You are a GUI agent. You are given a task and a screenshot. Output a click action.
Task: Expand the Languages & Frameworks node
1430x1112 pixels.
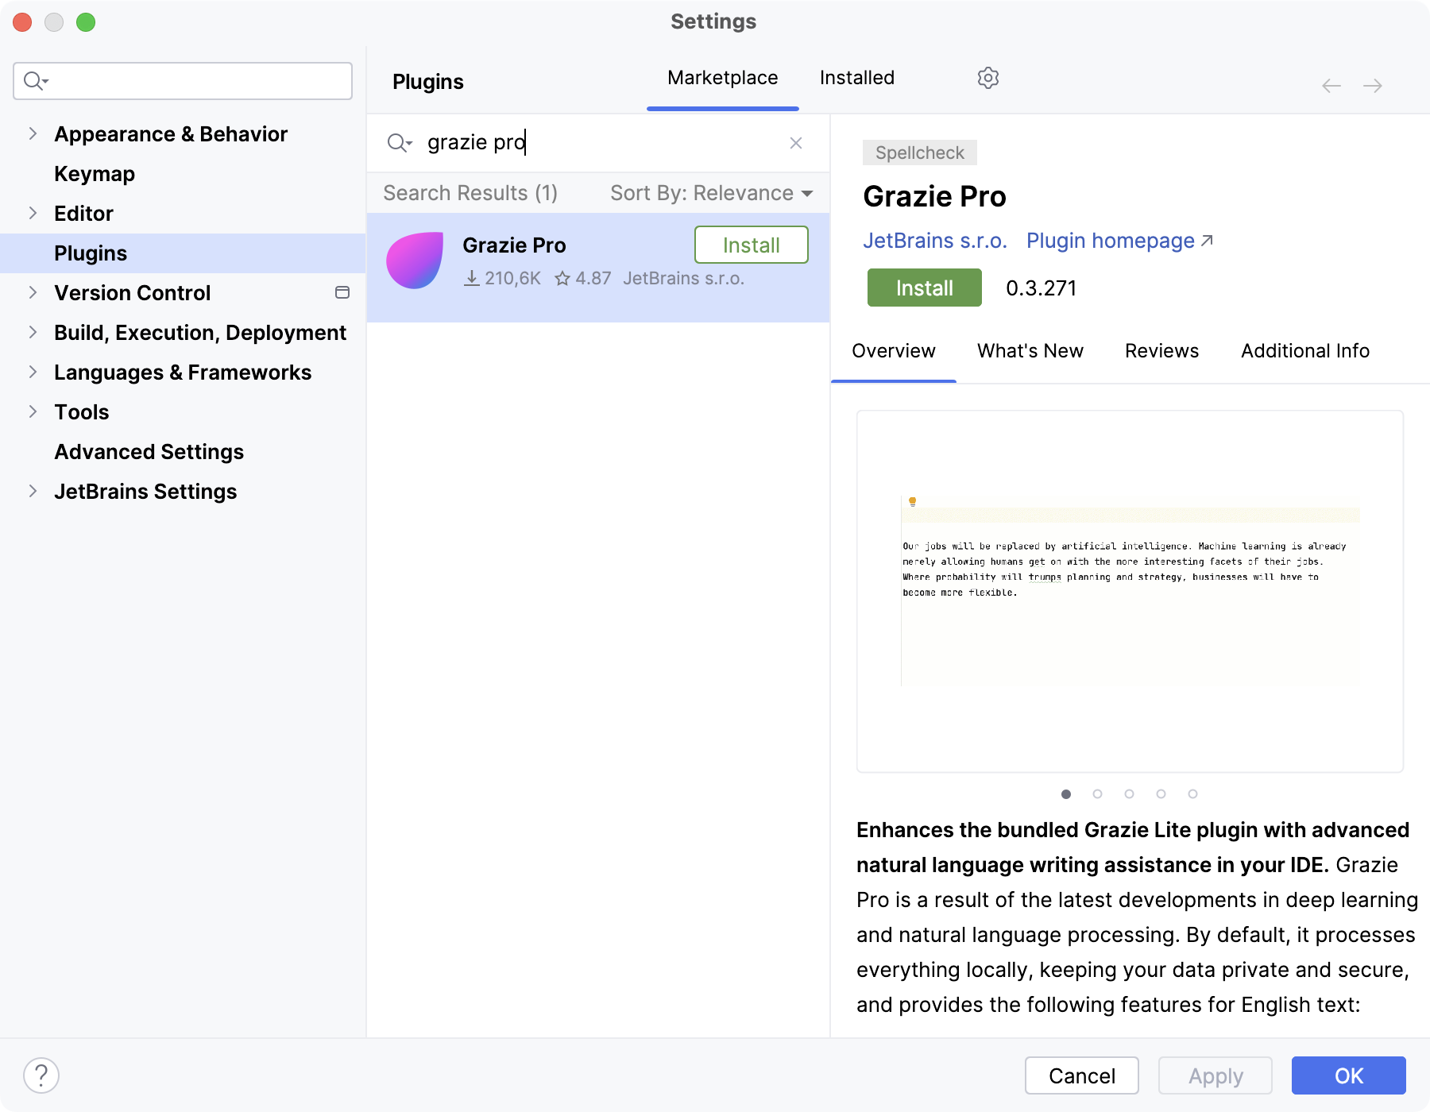click(33, 372)
